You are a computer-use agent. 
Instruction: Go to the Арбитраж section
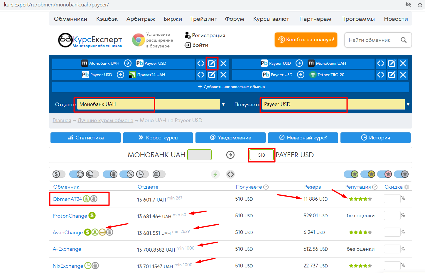coord(141,19)
